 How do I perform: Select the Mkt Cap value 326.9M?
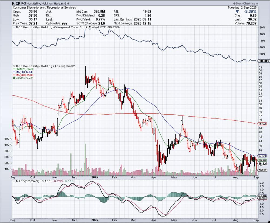(99, 12)
